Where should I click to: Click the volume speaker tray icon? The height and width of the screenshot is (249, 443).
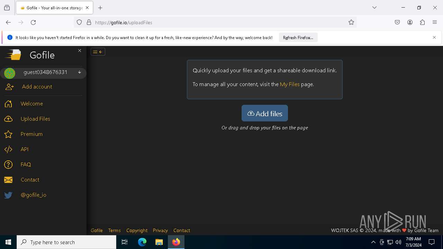398,242
